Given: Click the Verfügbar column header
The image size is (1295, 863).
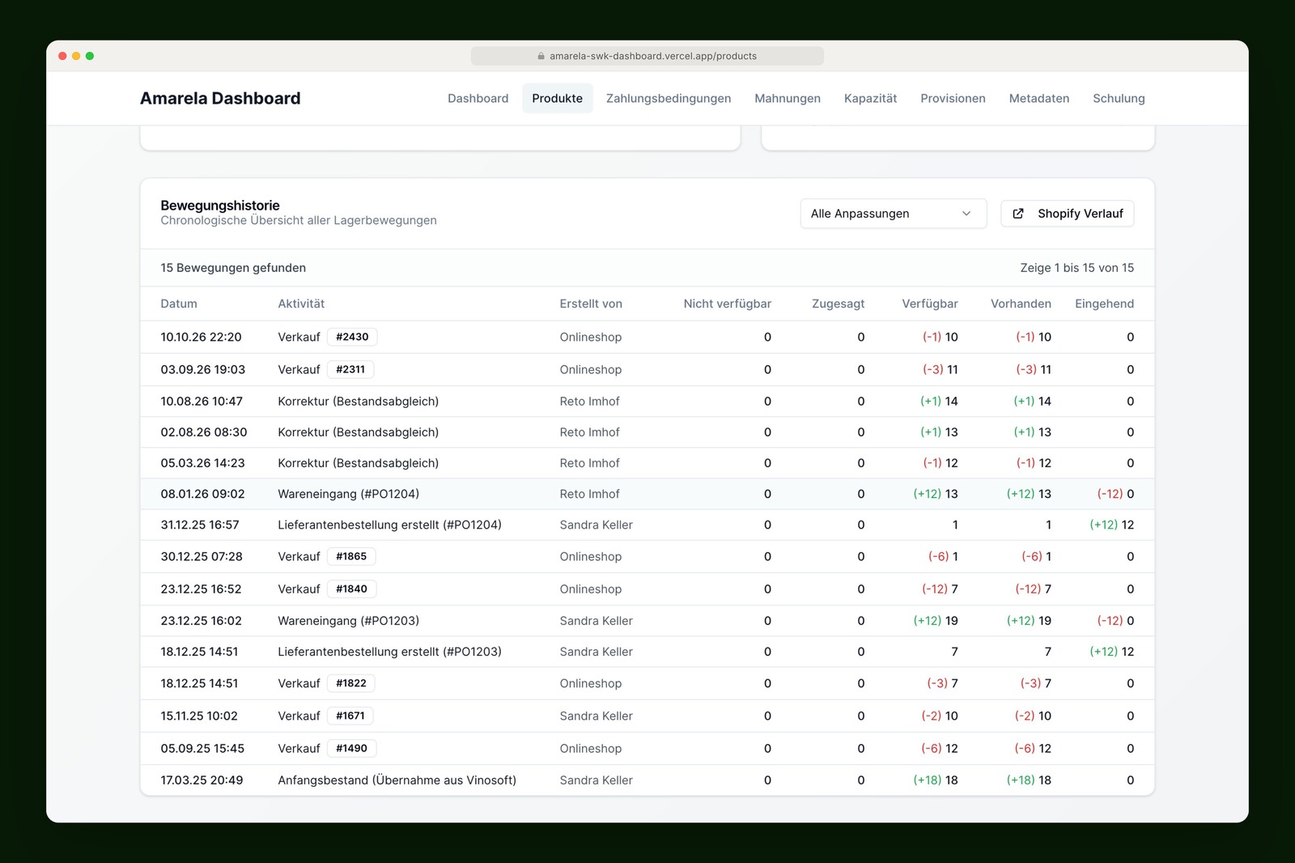Looking at the screenshot, I should point(930,304).
